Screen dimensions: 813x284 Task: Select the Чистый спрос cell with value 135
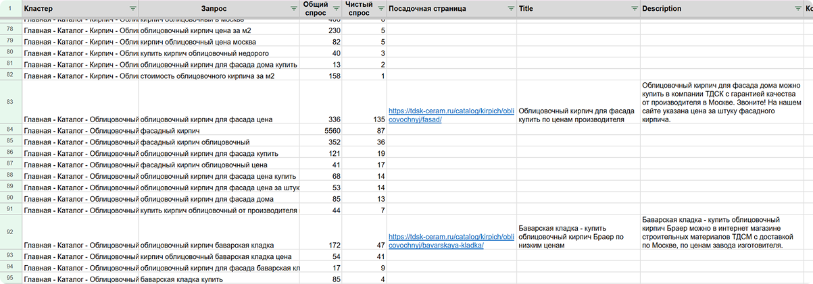point(365,119)
